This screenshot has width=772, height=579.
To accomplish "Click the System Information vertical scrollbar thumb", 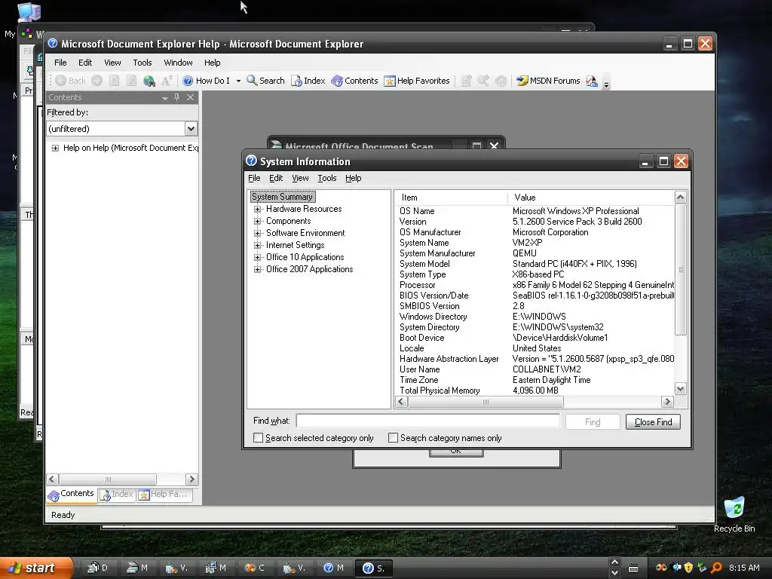I will click(681, 269).
